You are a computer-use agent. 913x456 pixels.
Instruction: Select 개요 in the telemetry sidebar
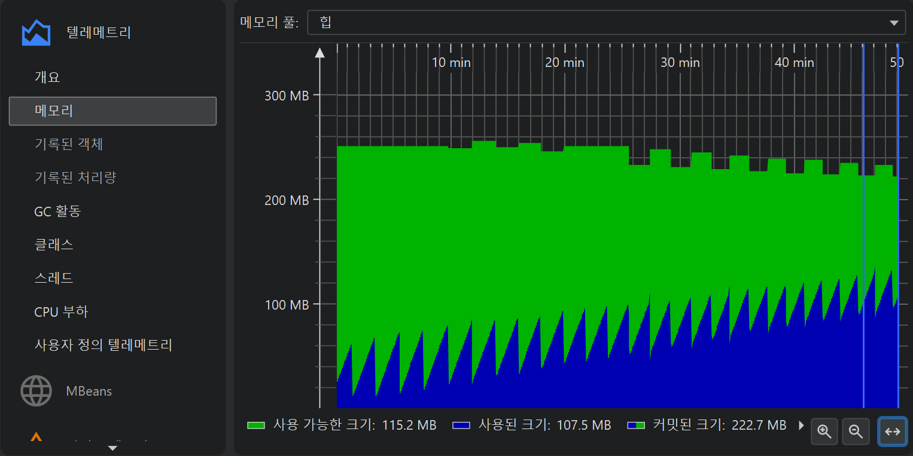pyautogui.click(x=47, y=77)
